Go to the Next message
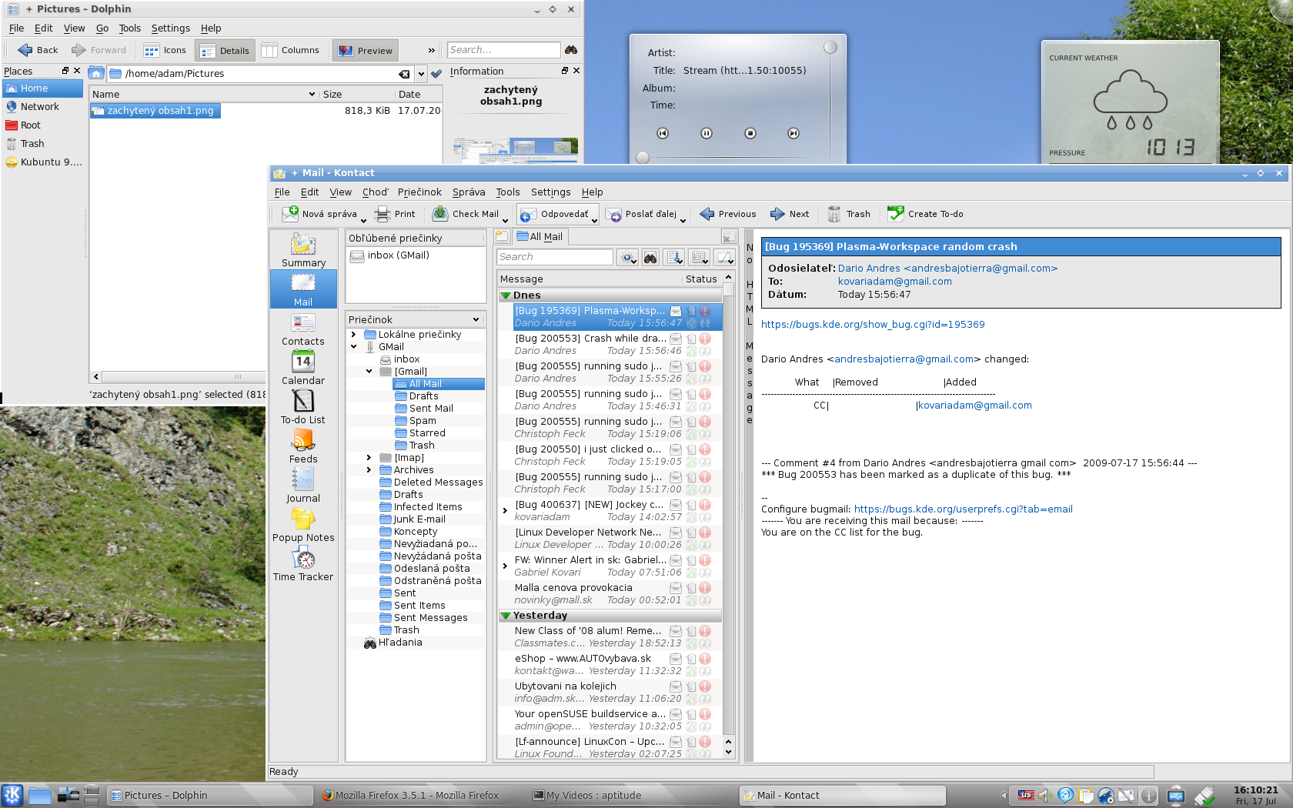 point(790,214)
